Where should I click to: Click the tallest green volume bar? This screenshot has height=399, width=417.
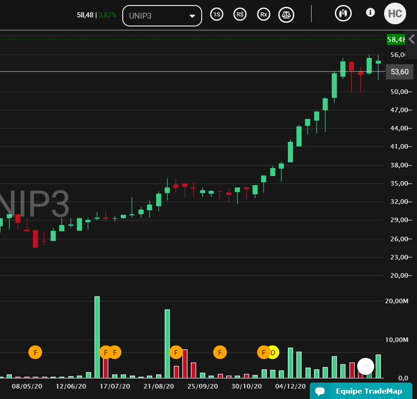[x=97, y=337]
